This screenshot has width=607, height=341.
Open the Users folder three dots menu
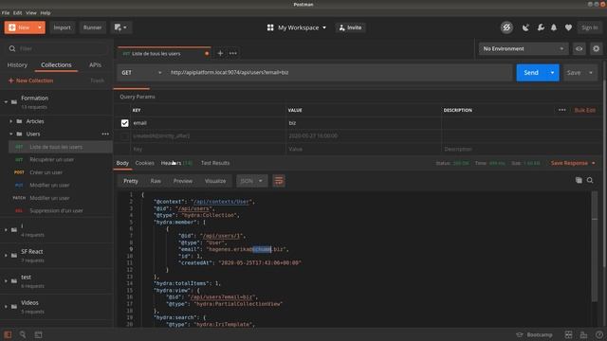105,134
